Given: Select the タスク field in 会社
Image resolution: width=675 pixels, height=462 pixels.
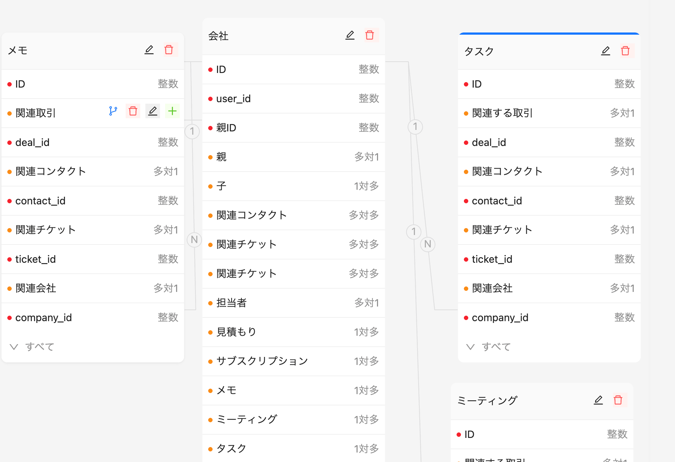Looking at the screenshot, I should [x=294, y=449].
